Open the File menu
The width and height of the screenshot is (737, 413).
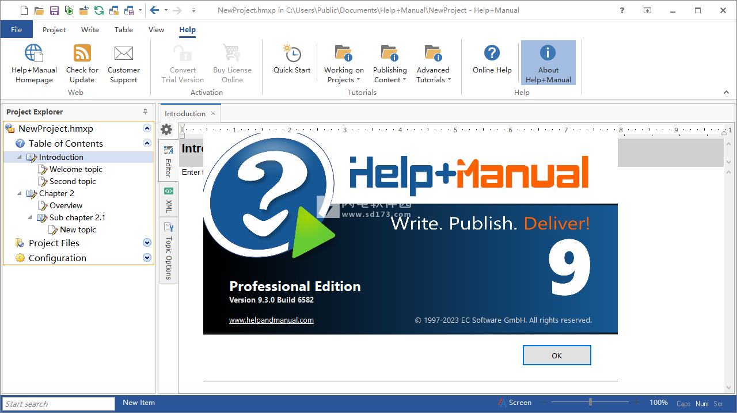pos(16,29)
